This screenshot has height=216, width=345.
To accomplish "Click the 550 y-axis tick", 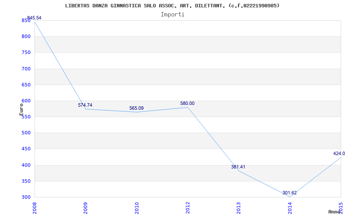I will 26,117.
